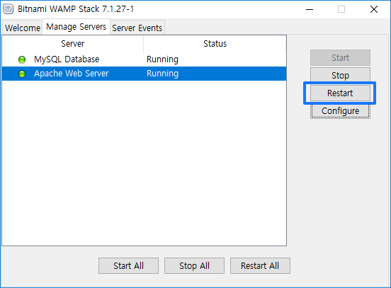391x288 pixels.
Task: Click the Bitnami app icon in title bar
Action: pyautogui.click(x=8, y=9)
